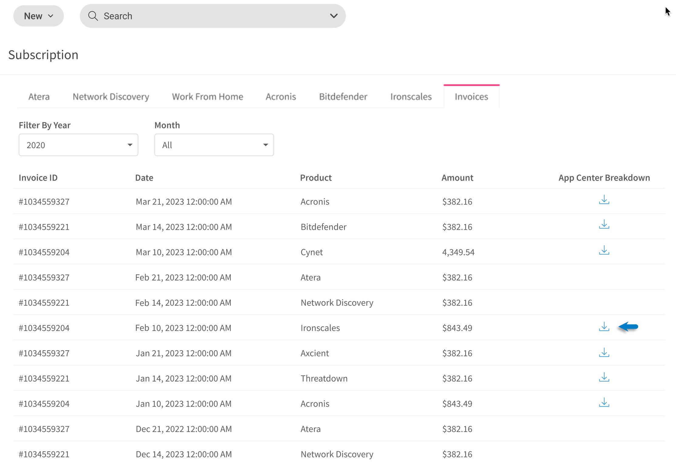Open the New dropdown button
Image resolution: width=676 pixels, height=465 pixels.
point(39,16)
